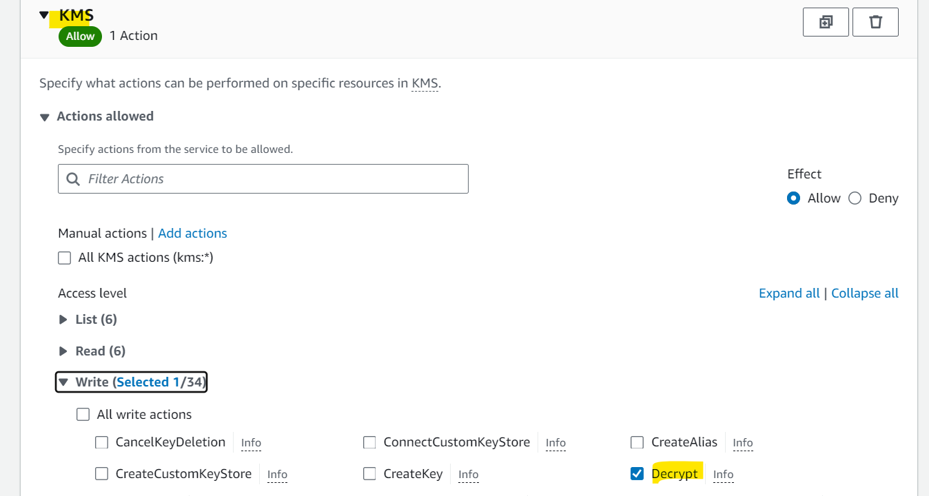
Task: Collapse the KMS service section
Action: tap(44, 15)
